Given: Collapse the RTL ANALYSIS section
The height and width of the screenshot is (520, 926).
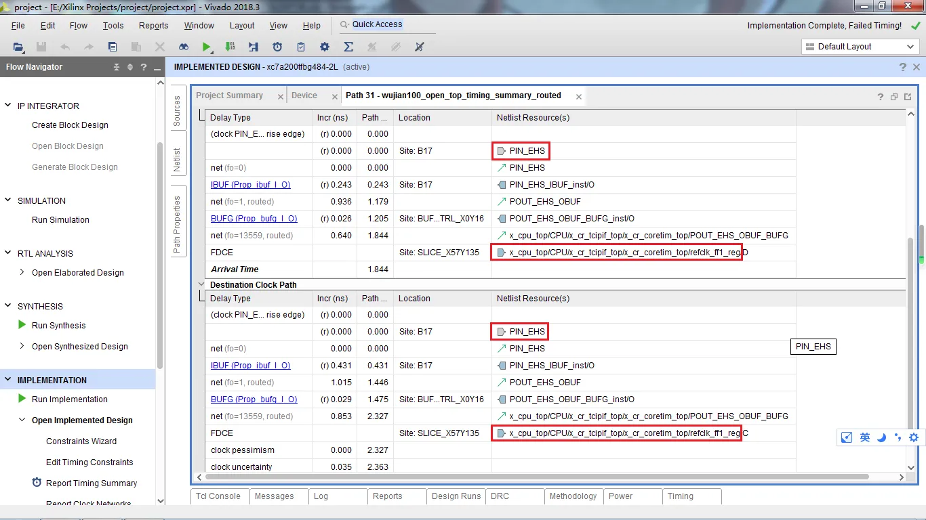Looking at the screenshot, I should pyautogui.click(x=8, y=253).
